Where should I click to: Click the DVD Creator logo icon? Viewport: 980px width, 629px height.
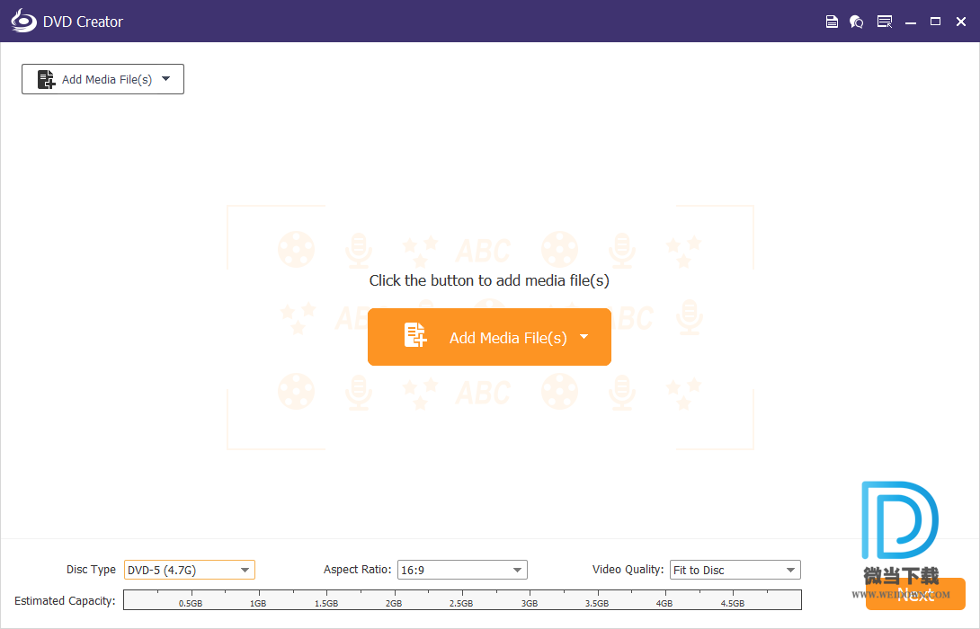click(x=23, y=22)
